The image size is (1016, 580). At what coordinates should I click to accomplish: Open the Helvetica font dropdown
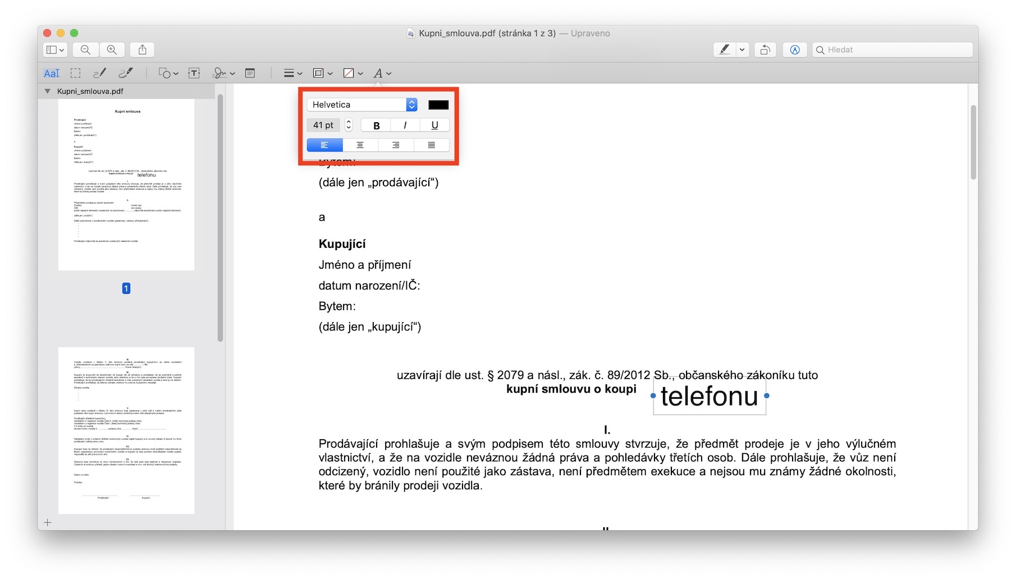click(362, 105)
